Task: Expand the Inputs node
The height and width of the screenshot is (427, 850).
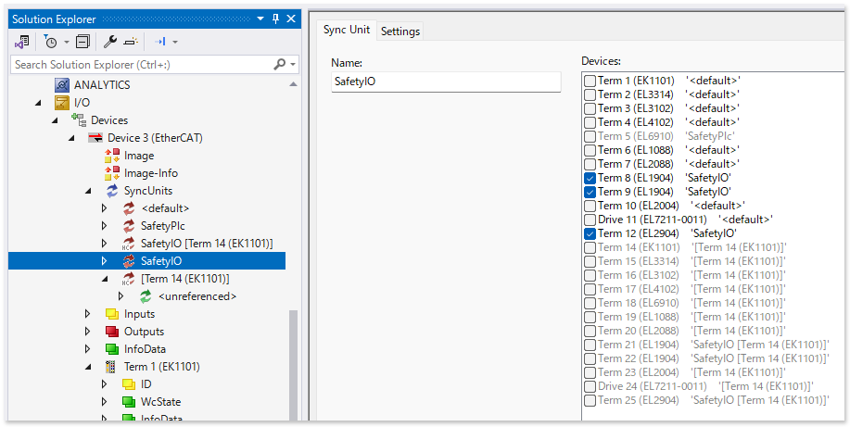Action: [88, 314]
